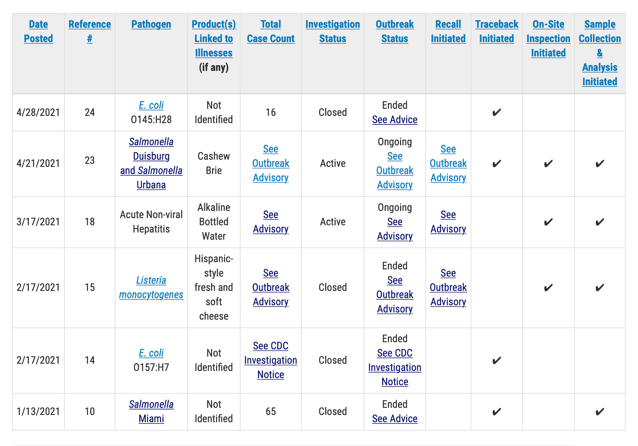The height and width of the screenshot is (446, 638).
Task: Open Alkaline Bottled Water recall advisory link
Action: (448, 222)
